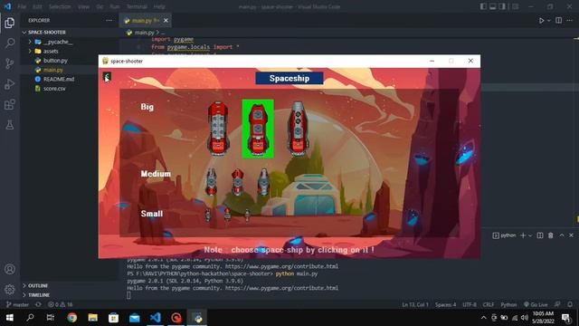Open the Terminal menu

[137, 6]
